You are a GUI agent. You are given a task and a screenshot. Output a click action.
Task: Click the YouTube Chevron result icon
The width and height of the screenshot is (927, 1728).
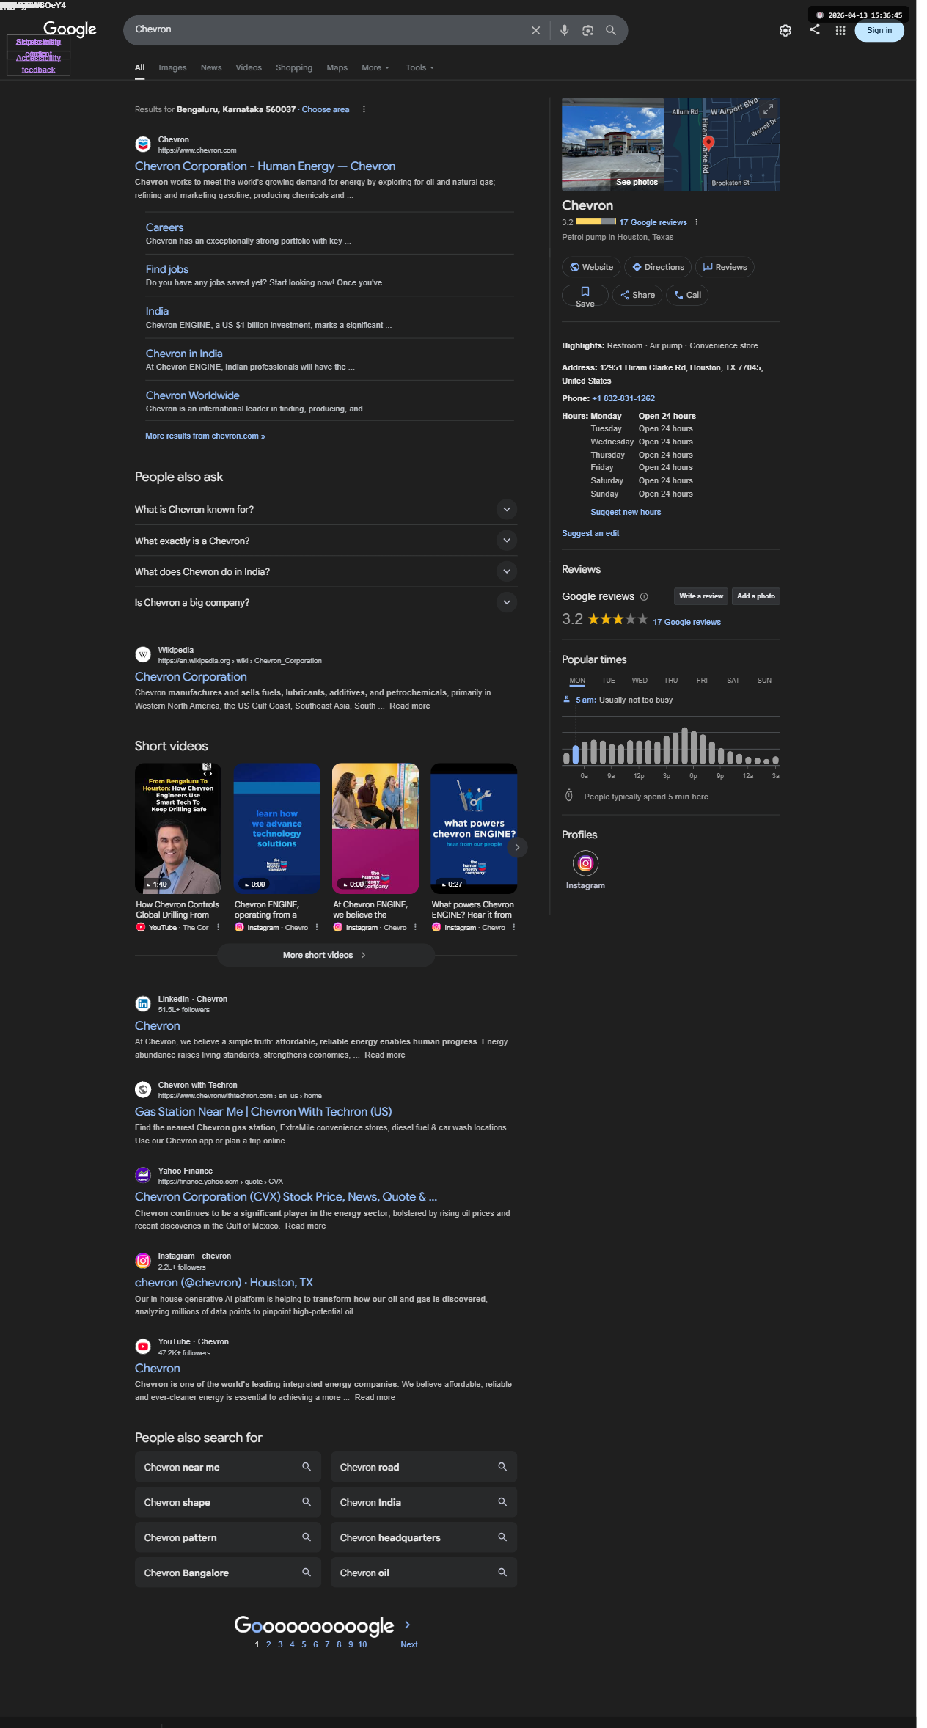[144, 1347]
